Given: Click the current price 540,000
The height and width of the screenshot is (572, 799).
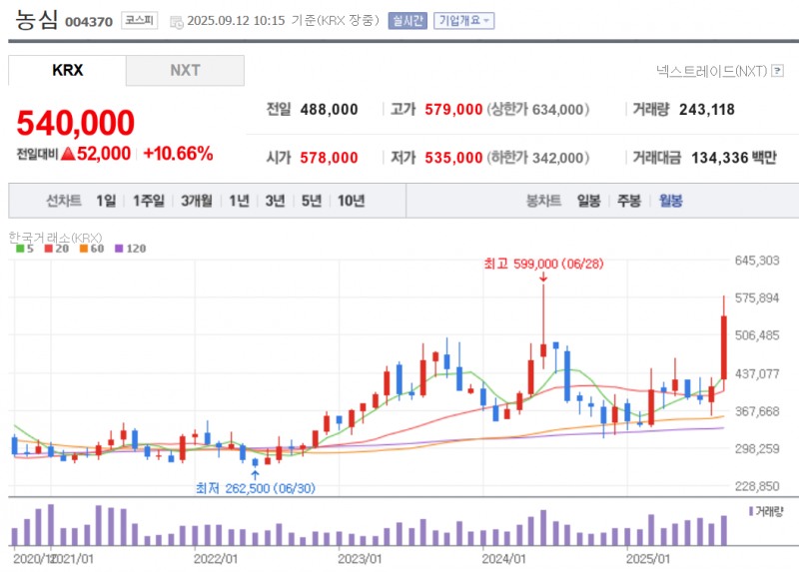Looking at the screenshot, I should click(x=76, y=123).
